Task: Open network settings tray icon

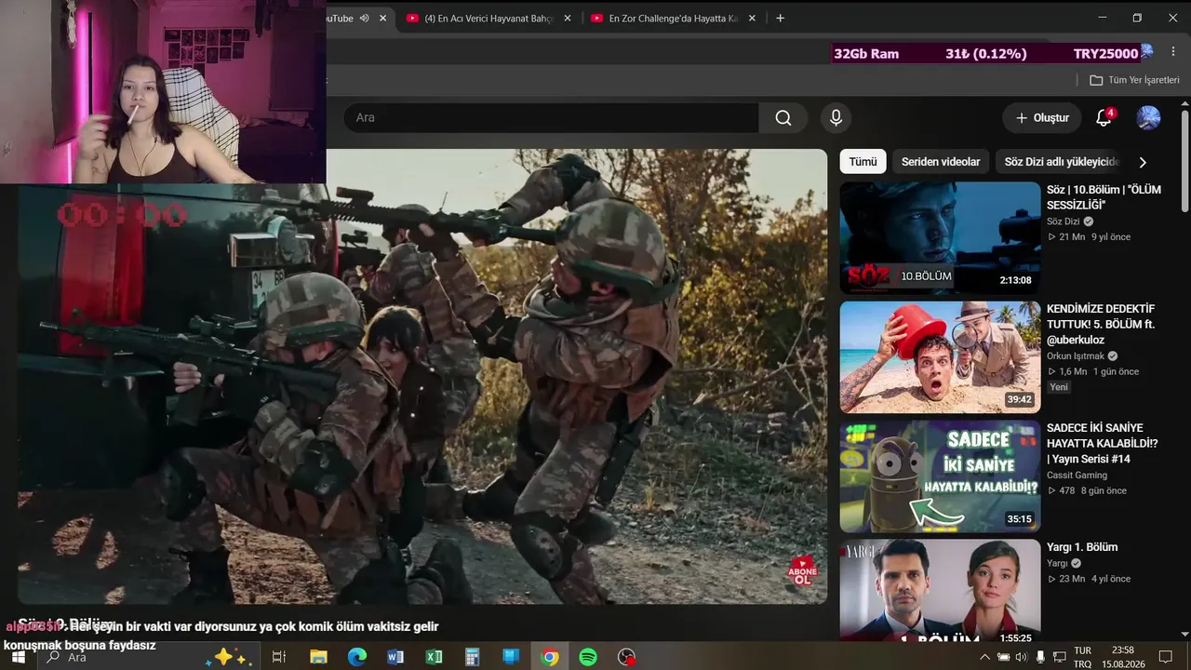Action: pos(1059,657)
